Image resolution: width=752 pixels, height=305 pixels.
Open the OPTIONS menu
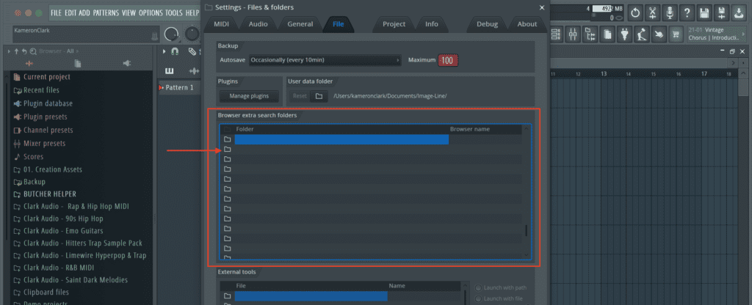point(151,13)
